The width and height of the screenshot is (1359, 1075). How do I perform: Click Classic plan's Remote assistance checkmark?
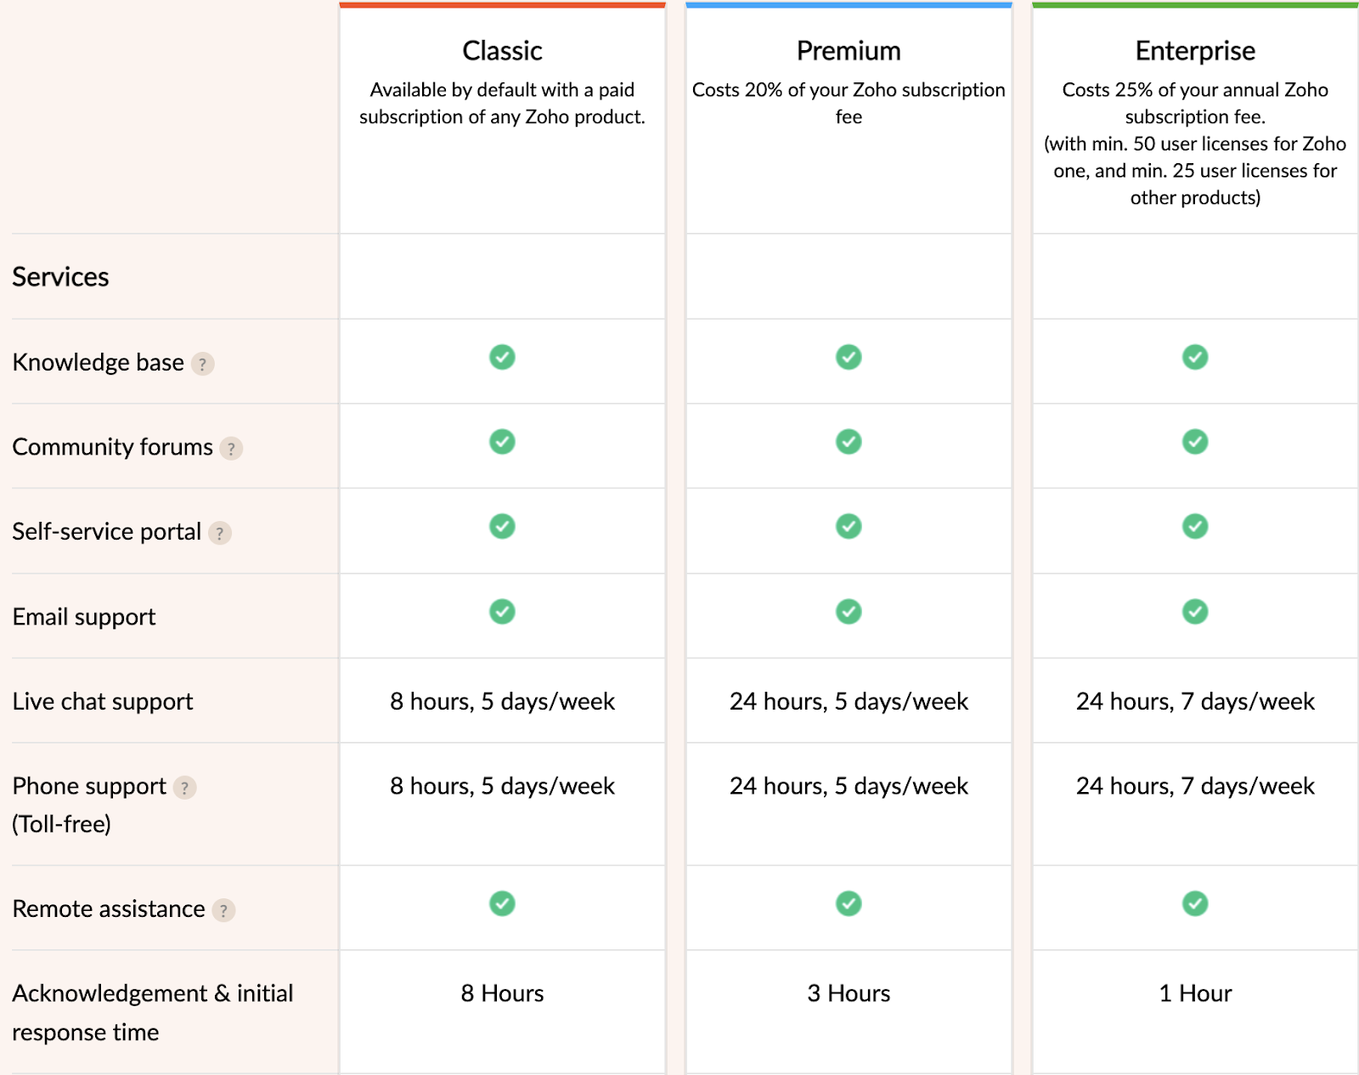502,903
